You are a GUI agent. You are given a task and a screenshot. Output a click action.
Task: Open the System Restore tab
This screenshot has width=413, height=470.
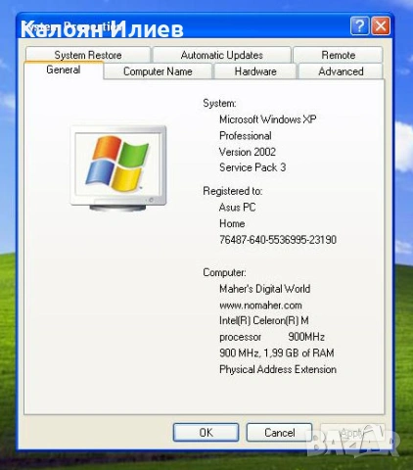tap(88, 55)
